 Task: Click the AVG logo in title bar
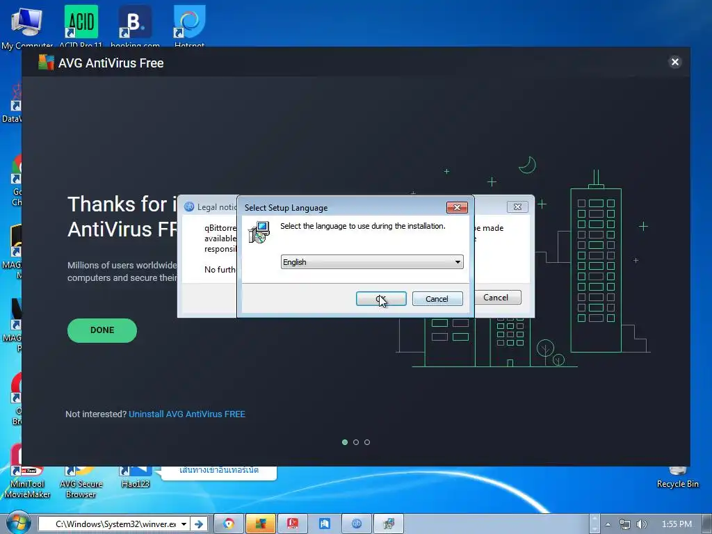[46, 63]
